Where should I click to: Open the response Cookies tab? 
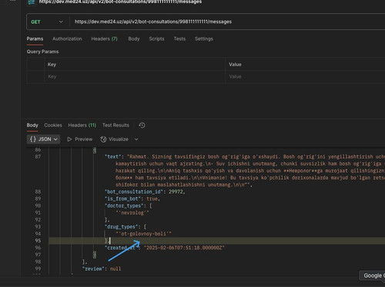[53, 125]
